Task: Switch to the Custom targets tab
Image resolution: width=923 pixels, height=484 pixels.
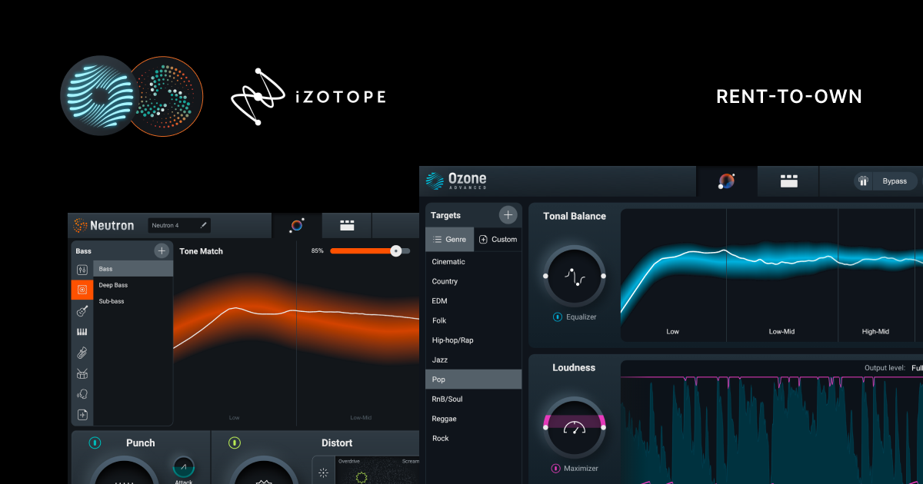Action: tap(498, 239)
